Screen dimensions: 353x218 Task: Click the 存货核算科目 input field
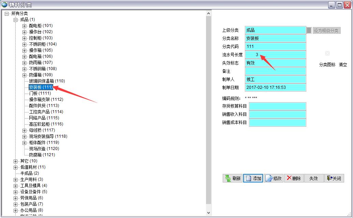pos(277,106)
